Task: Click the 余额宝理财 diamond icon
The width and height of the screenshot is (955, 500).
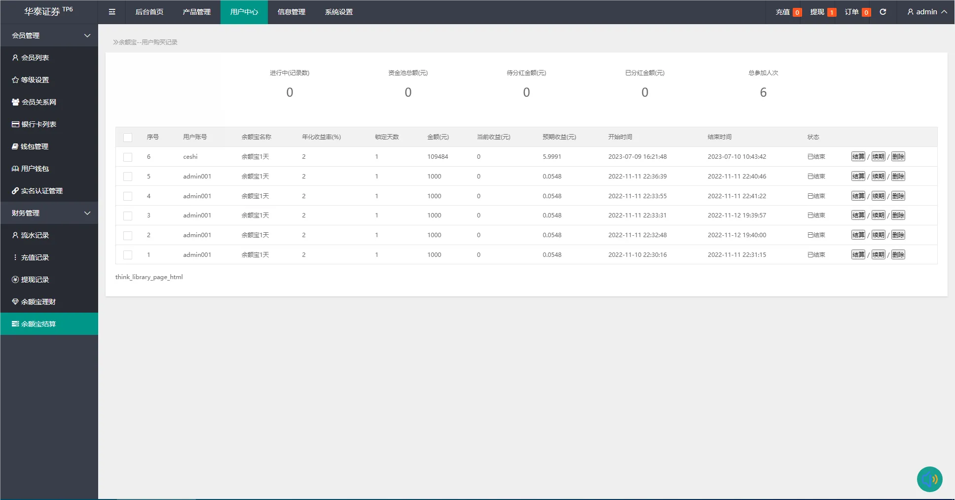Action: [x=15, y=302]
